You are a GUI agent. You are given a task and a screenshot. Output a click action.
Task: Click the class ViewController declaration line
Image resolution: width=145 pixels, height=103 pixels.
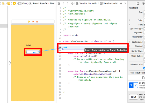point(89,41)
